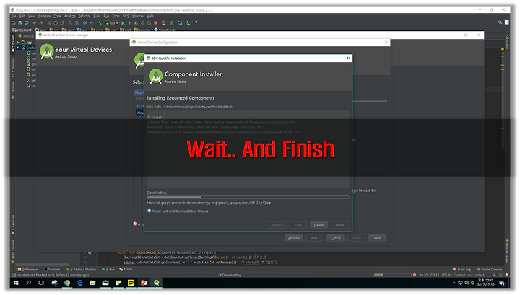The height and width of the screenshot is (295, 520).
Task: Open the Android Monitor tool window tab
Action: click(81, 270)
